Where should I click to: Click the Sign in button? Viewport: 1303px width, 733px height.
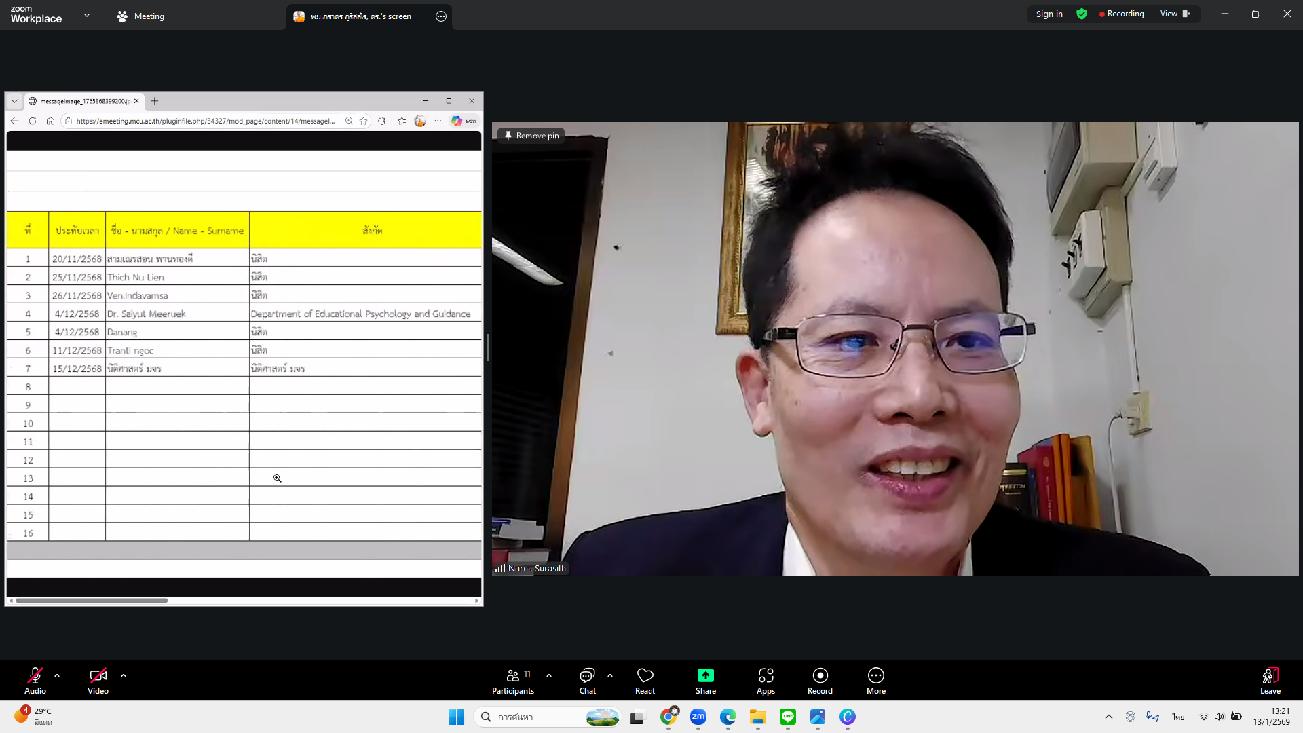tap(1049, 14)
